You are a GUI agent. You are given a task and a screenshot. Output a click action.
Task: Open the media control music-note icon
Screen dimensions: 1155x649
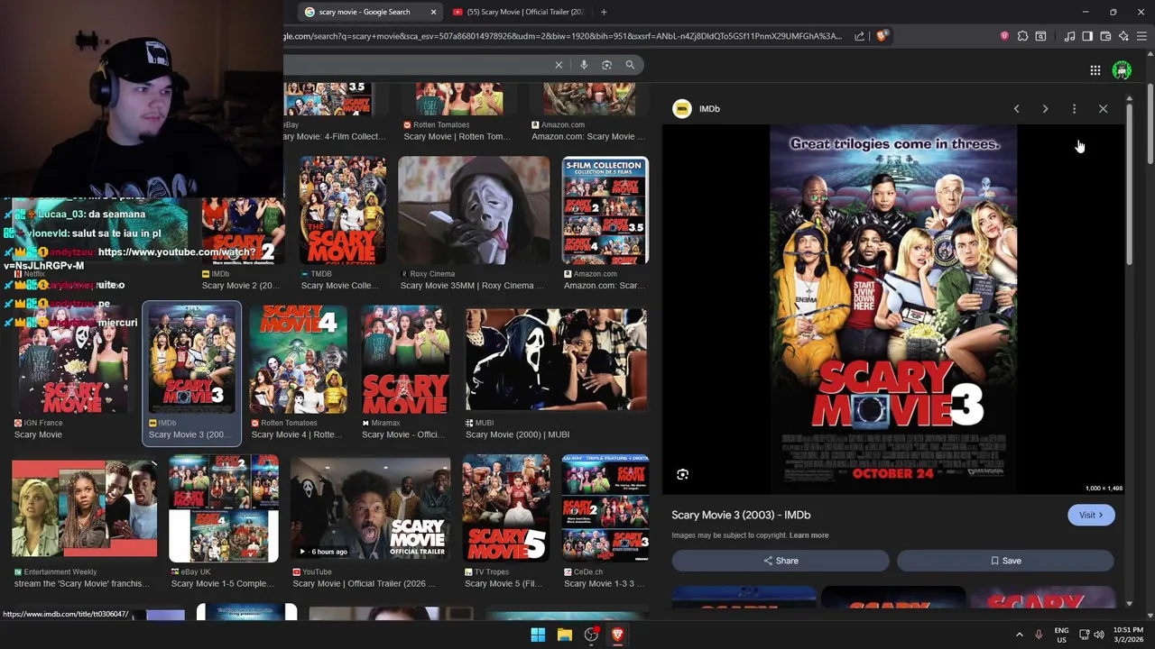click(x=1069, y=36)
